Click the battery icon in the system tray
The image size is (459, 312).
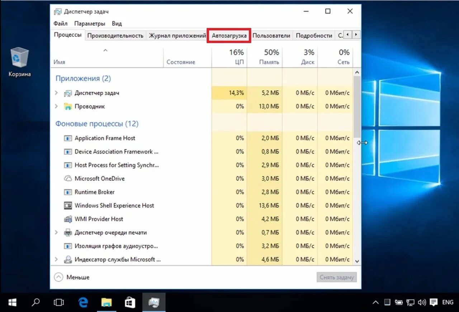click(x=399, y=302)
